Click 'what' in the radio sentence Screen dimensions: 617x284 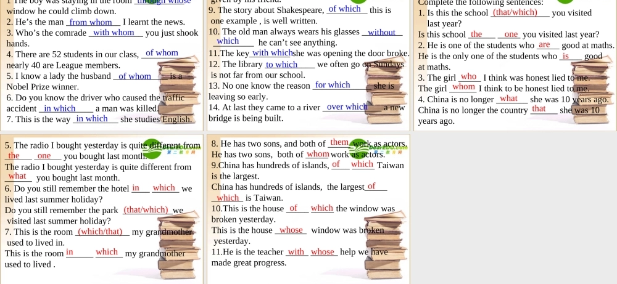click(17, 176)
